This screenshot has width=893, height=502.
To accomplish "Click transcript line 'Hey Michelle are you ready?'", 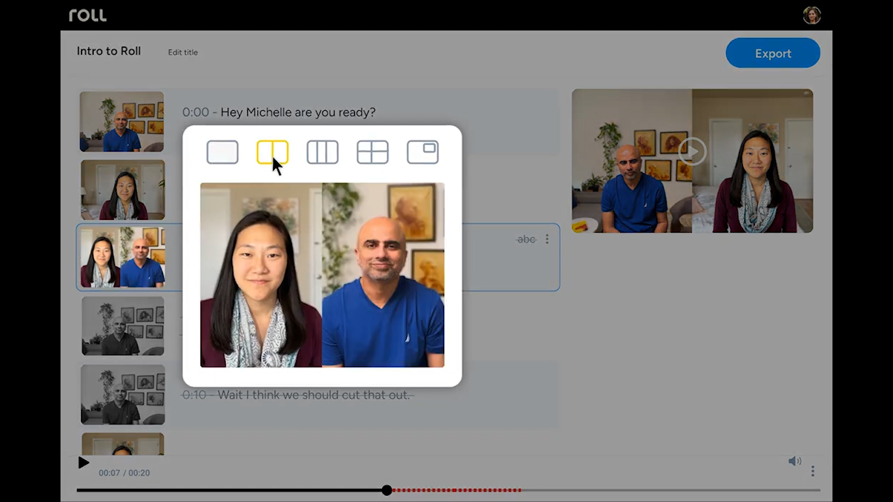I will 298,112.
